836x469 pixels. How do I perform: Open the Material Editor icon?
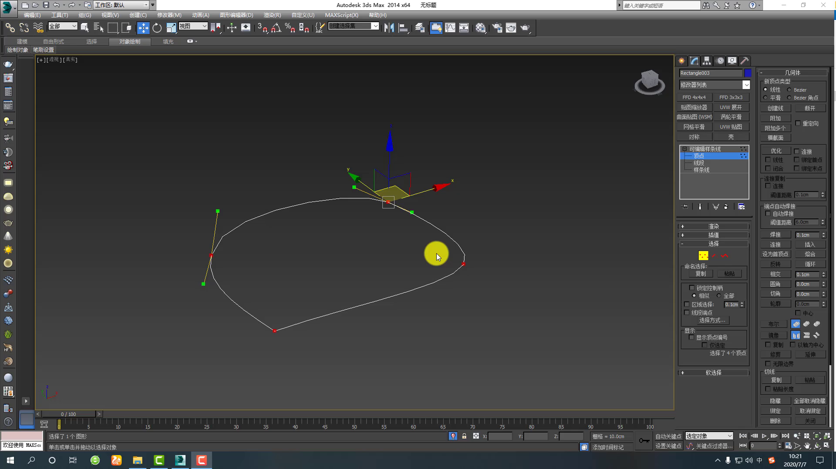pyautogui.click(x=480, y=28)
